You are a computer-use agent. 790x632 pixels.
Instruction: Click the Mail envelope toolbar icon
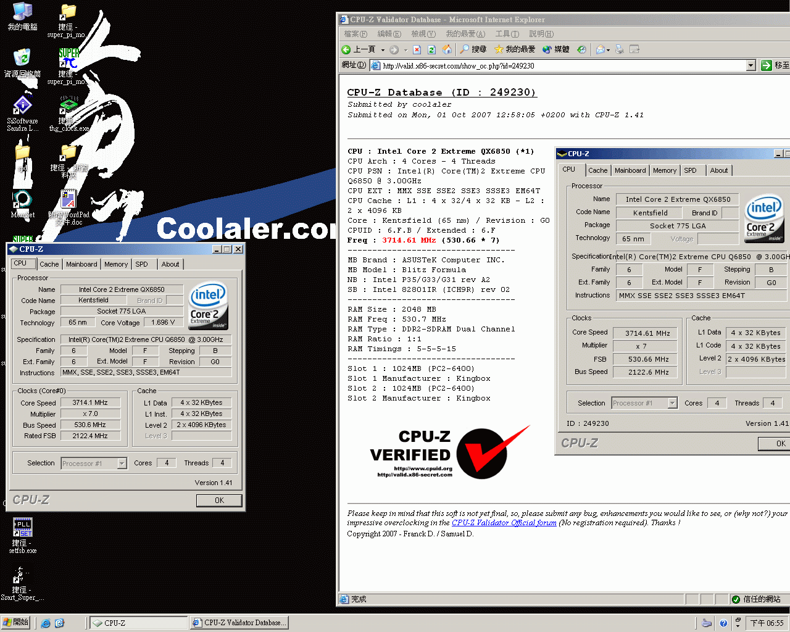[x=600, y=49]
